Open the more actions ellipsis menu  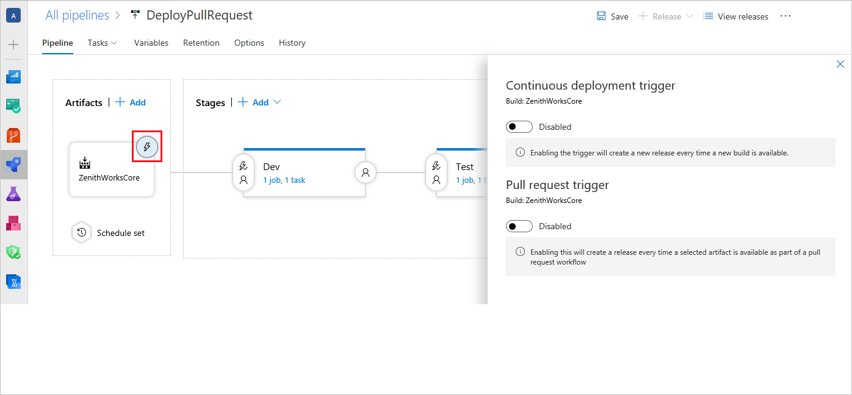[785, 16]
